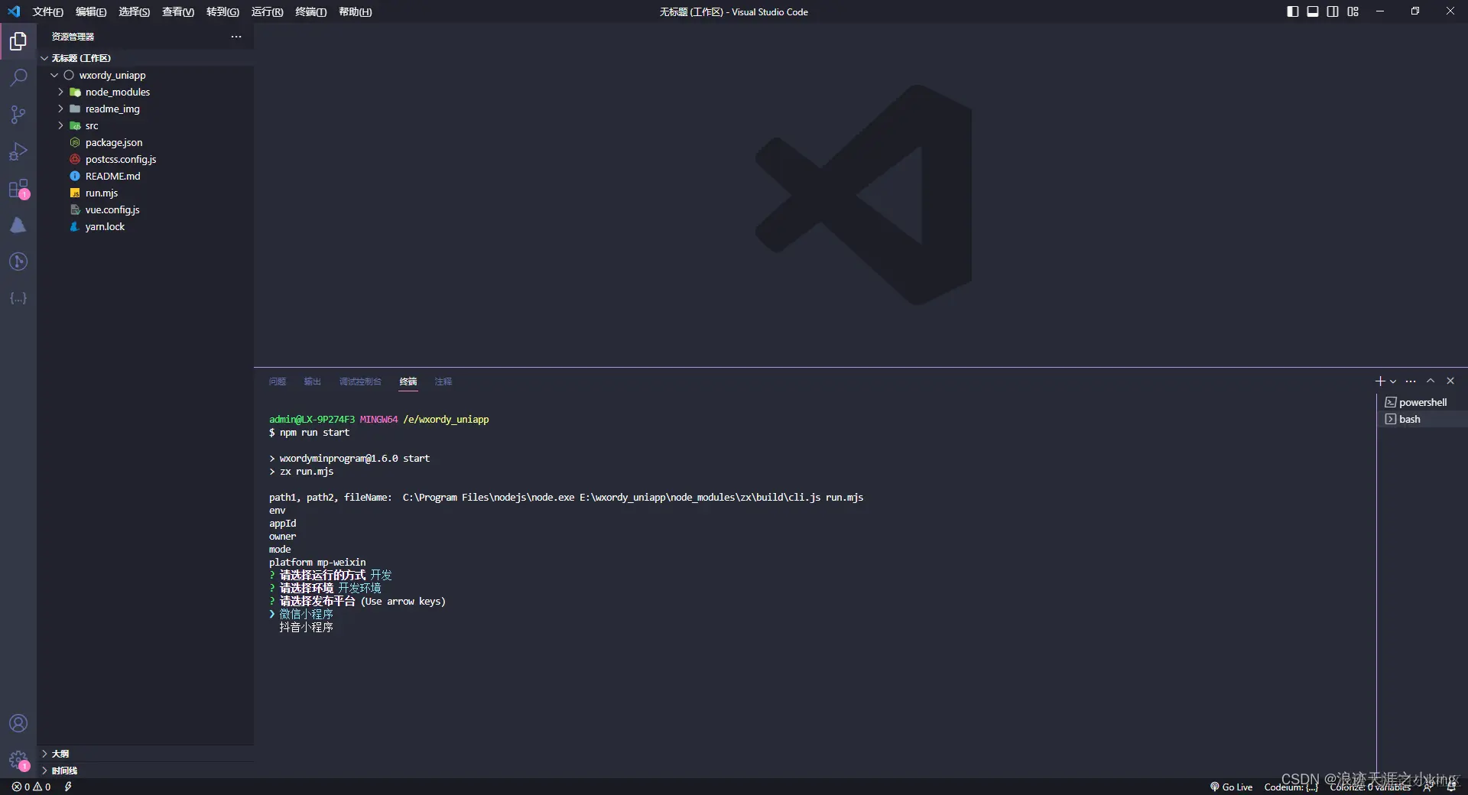Close the terminal panel

point(1450,381)
